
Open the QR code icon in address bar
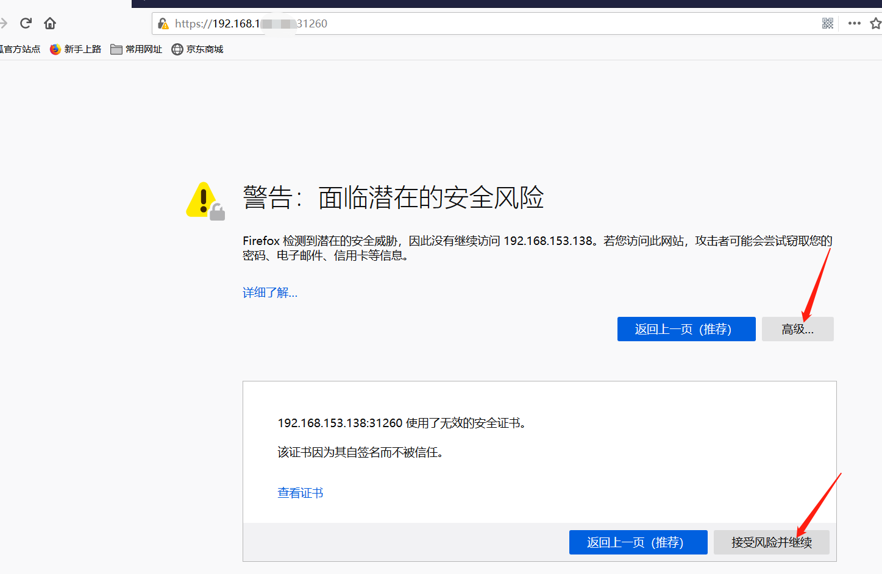[x=827, y=23]
